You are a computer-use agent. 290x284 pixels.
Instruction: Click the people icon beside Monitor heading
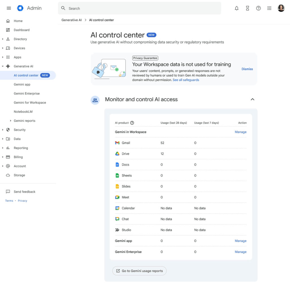95,100
